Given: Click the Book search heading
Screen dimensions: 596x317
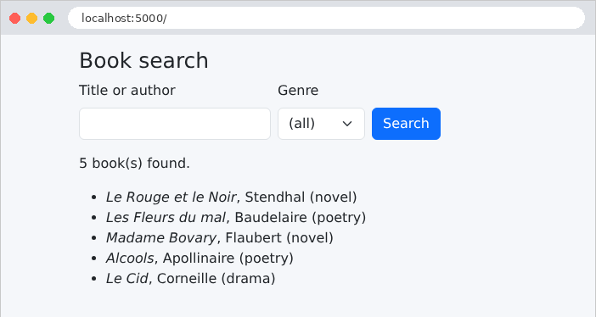Looking at the screenshot, I should [x=143, y=60].
